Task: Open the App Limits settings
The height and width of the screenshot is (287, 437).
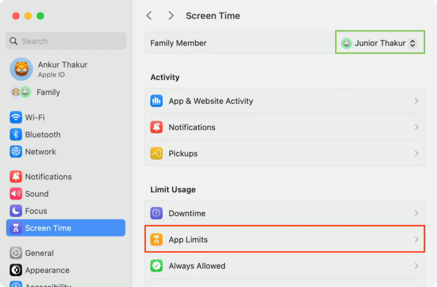Action: tap(285, 239)
